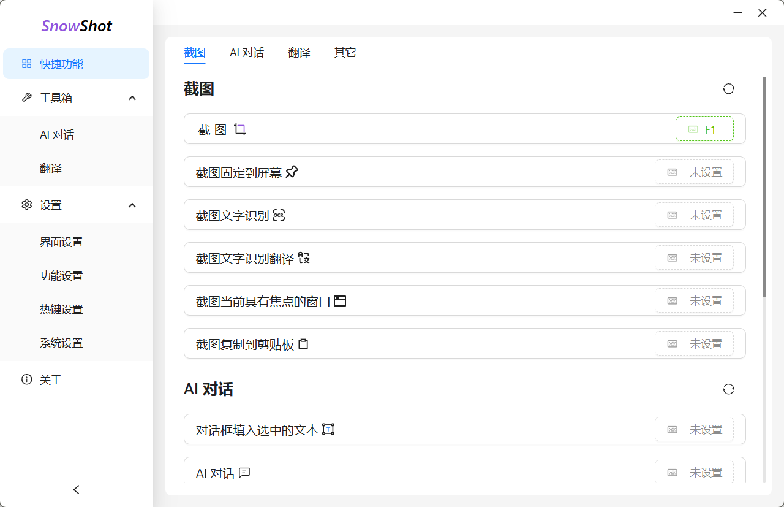Click the crop icon next to 截 图

[x=240, y=129]
